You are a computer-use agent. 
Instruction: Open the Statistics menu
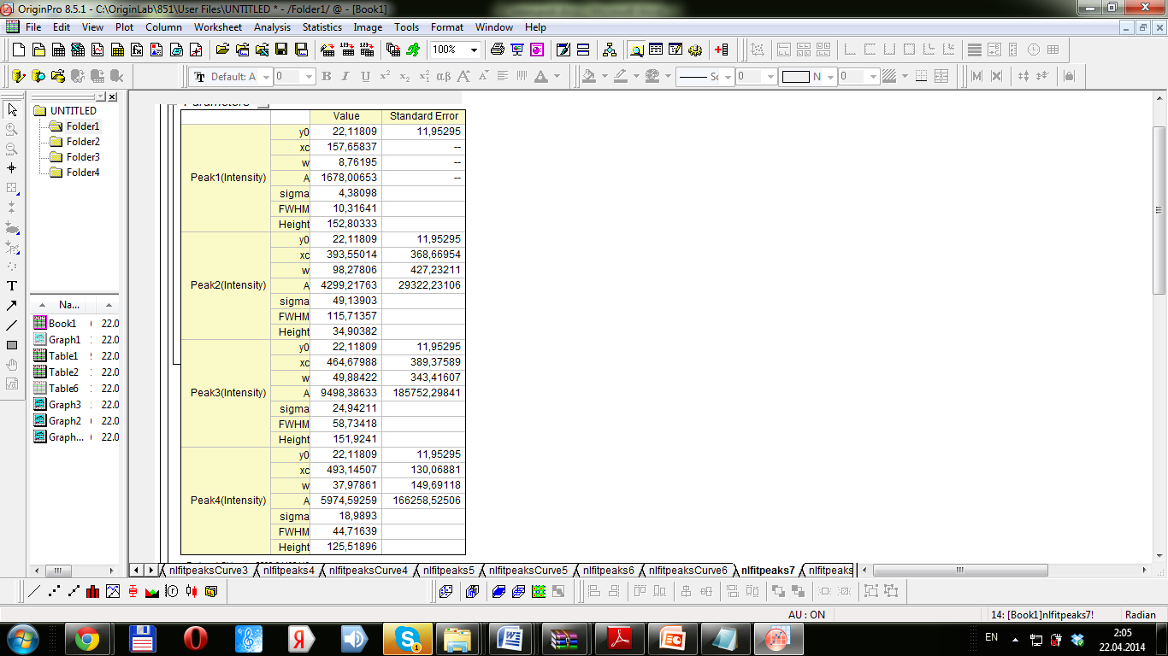321,27
